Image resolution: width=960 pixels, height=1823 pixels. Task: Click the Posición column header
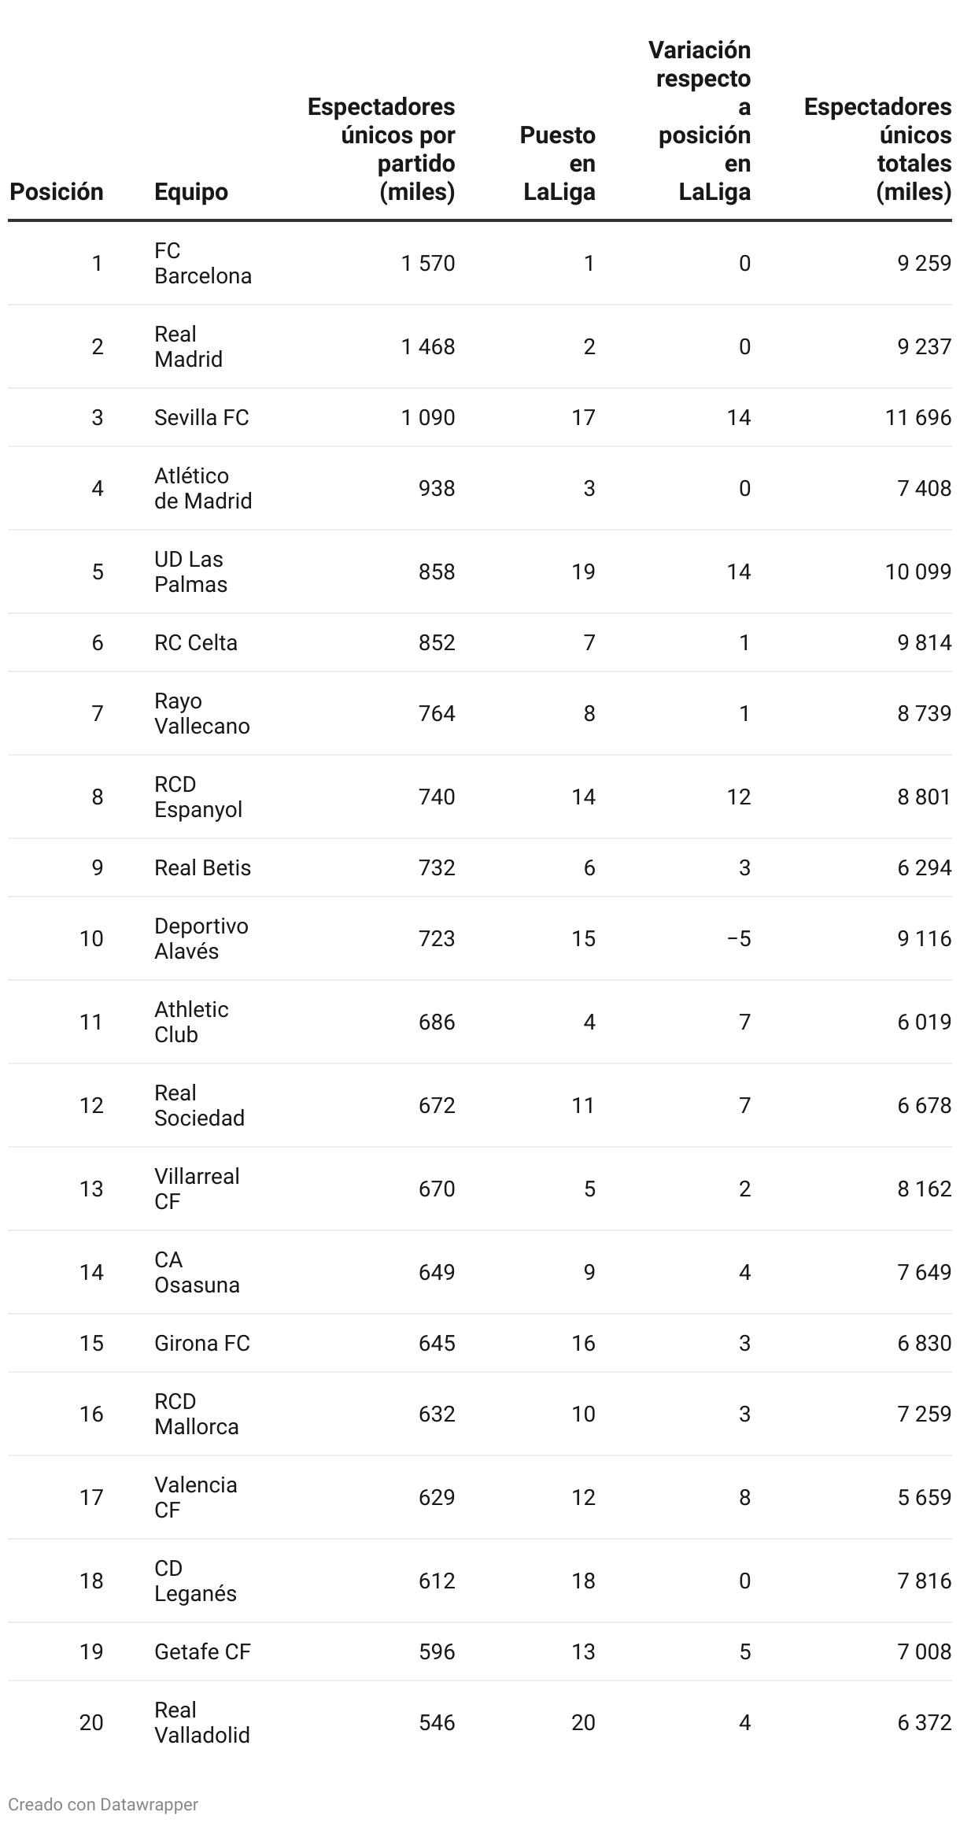[57, 192]
